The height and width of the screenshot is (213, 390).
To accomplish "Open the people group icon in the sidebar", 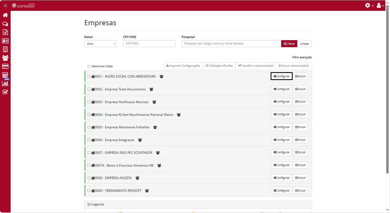I will point(5,58).
